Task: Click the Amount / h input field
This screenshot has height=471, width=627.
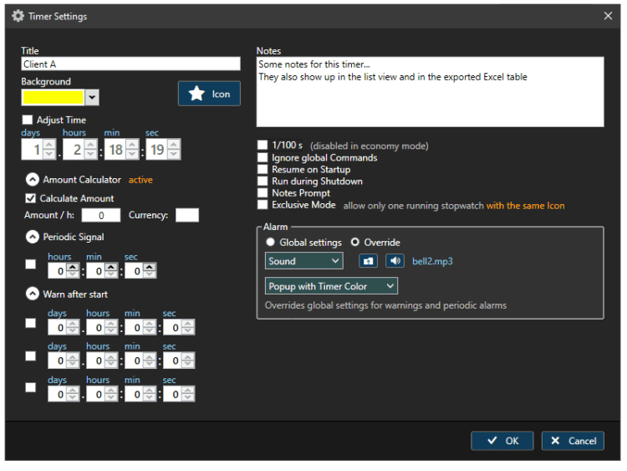Action: (x=101, y=215)
